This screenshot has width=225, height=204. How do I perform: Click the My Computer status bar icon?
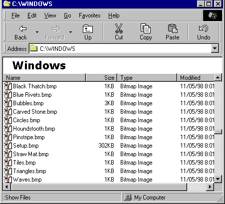point(128,198)
